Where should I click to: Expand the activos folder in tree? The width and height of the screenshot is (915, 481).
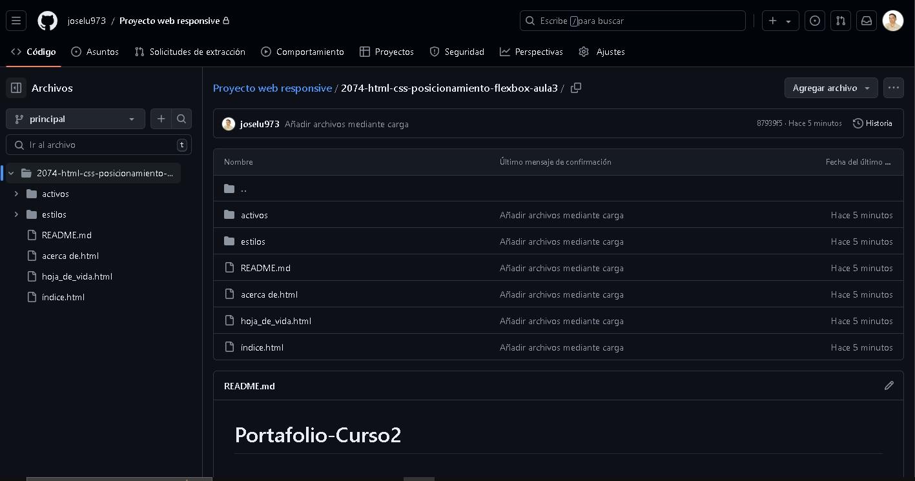pos(16,194)
